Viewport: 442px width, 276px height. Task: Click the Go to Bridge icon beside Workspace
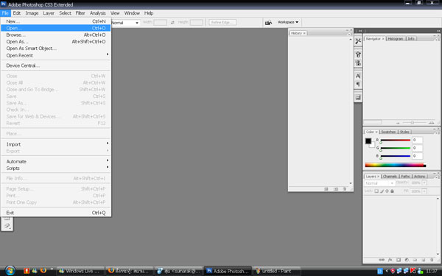point(268,22)
